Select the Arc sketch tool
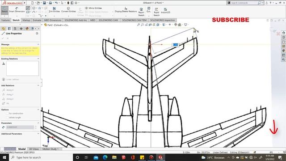Image resolution: width=286 pixels, height=161 pixels. [x=34, y=12]
